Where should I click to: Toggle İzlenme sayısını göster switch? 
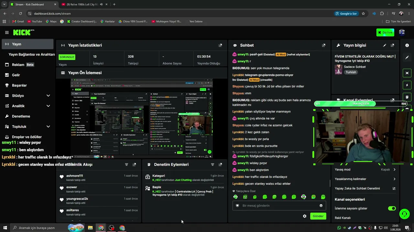(392, 208)
